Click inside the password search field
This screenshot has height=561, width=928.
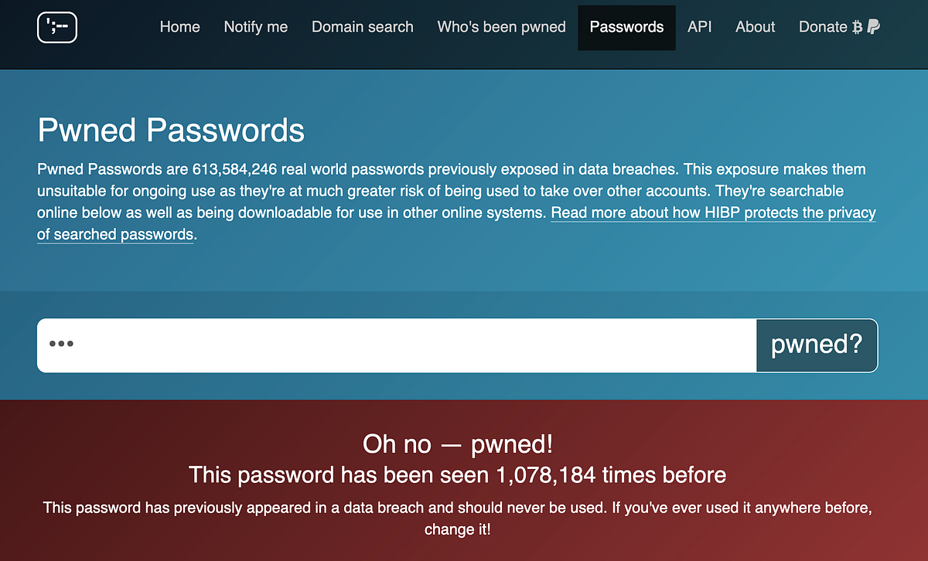[x=387, y=345]
